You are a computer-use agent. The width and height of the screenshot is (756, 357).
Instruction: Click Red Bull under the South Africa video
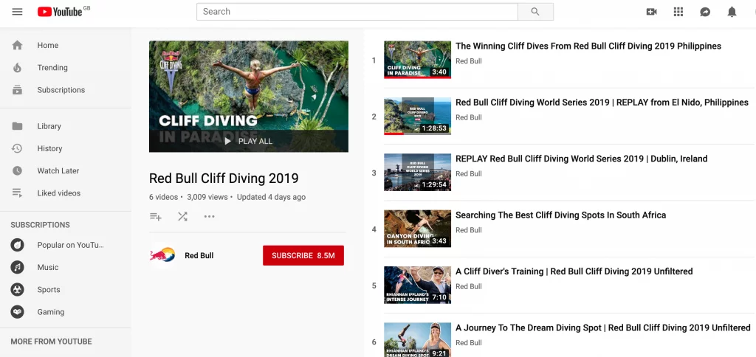pyautogui.click(x=469, y=230)
